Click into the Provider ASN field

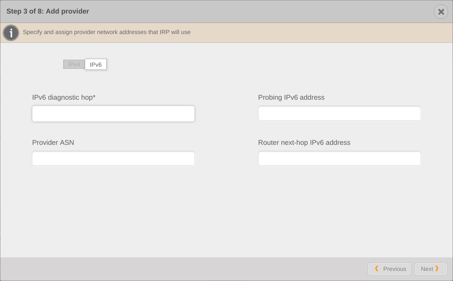point(113,158)
